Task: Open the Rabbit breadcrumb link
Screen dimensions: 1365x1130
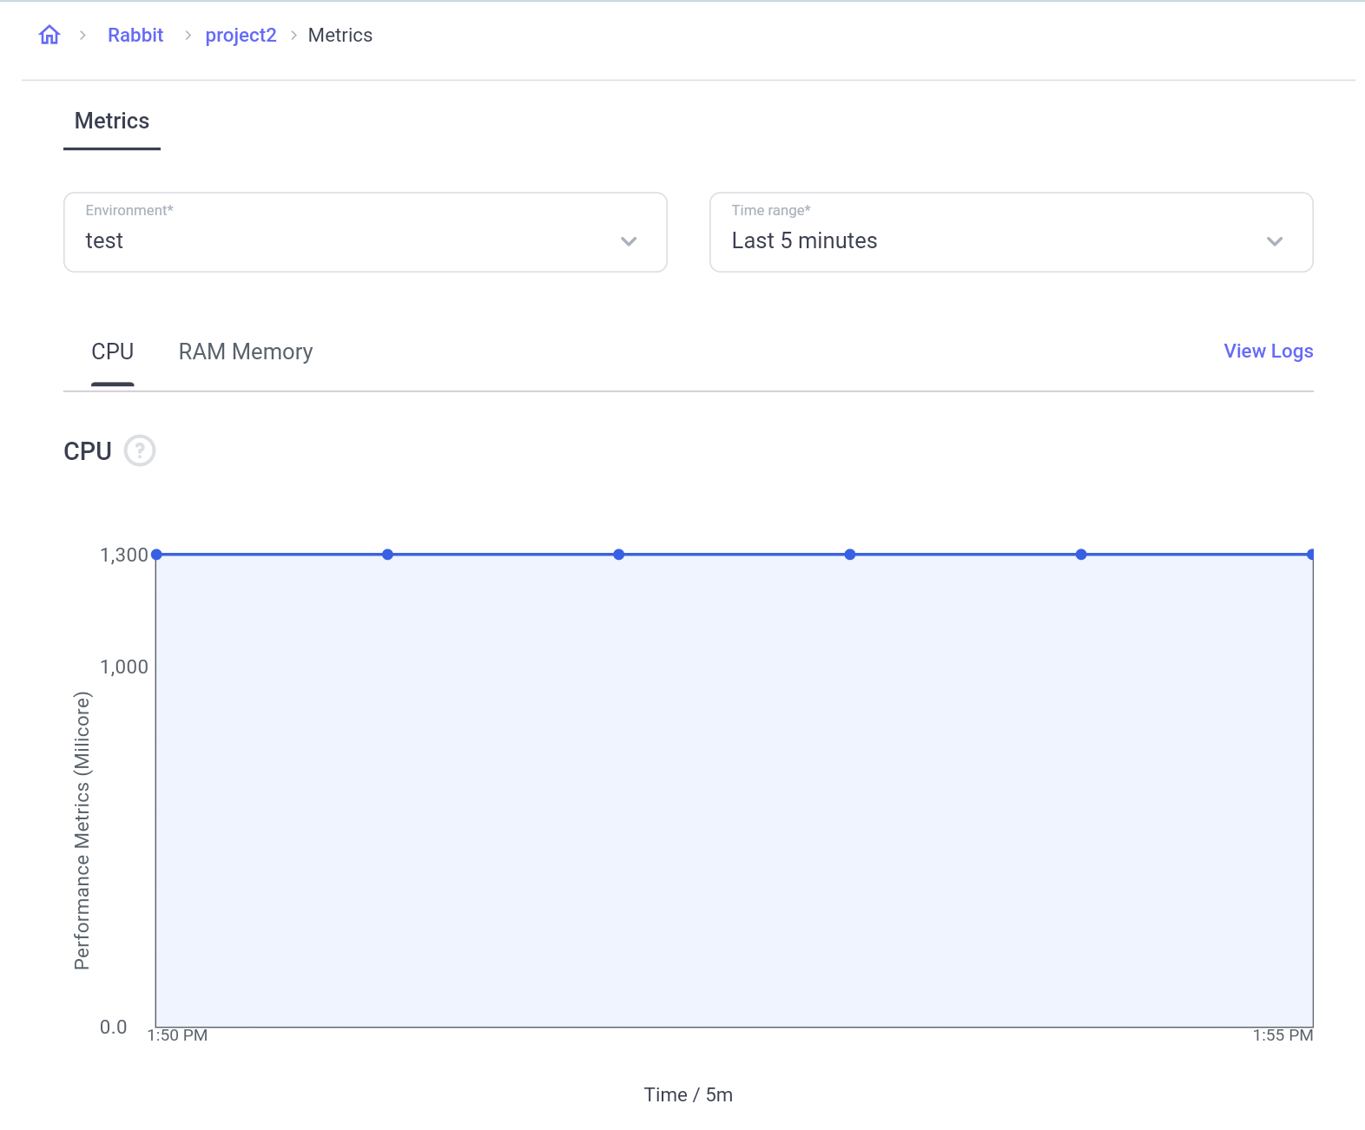Action: pos(135,35)
